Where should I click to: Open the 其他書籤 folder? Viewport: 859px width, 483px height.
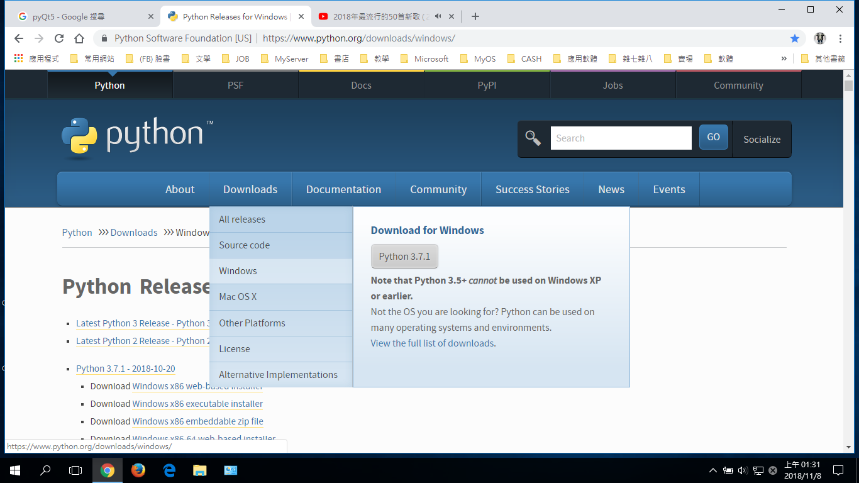point(823,58)
